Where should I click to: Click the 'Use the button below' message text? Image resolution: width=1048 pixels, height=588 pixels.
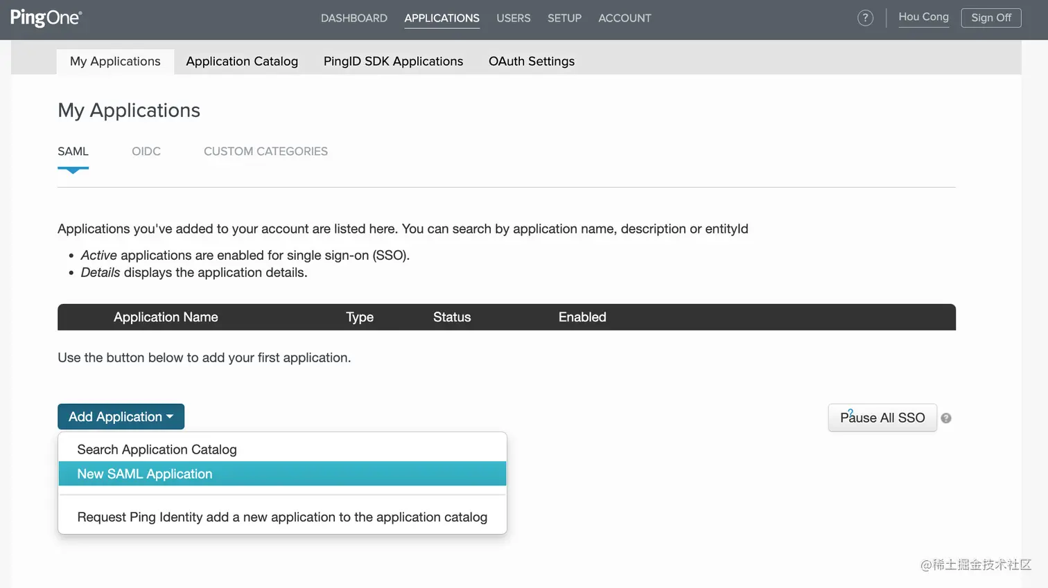tap(204, 357)
